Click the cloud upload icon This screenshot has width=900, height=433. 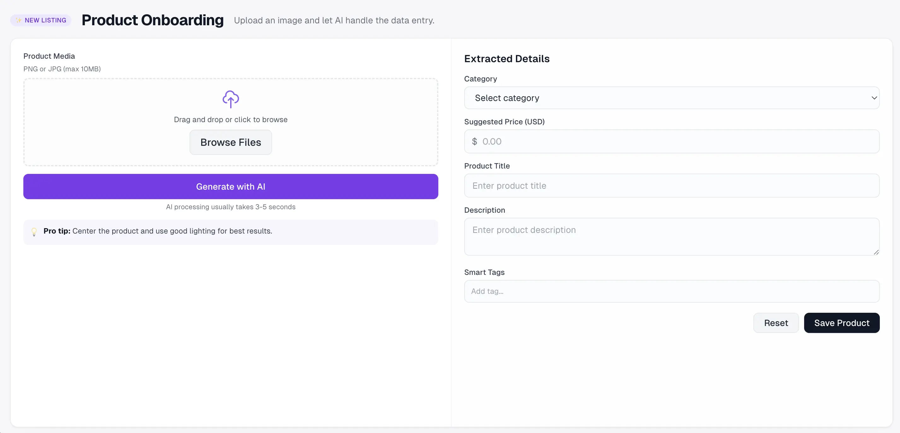[x=231, y=99]
